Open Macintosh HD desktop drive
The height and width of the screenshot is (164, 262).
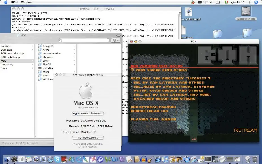(246, 13)
